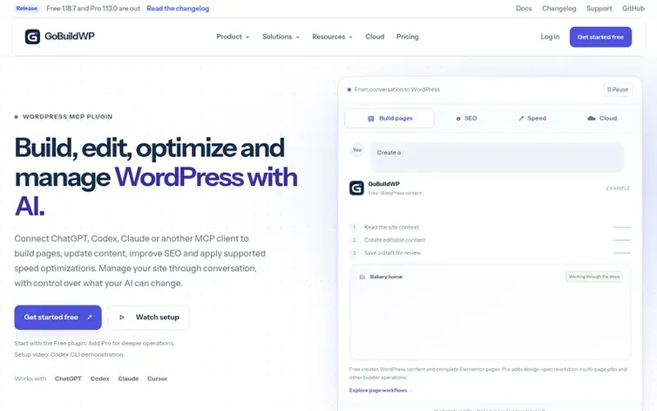
Task: Open the Docs link in top bar
Action: pos(524,9)
